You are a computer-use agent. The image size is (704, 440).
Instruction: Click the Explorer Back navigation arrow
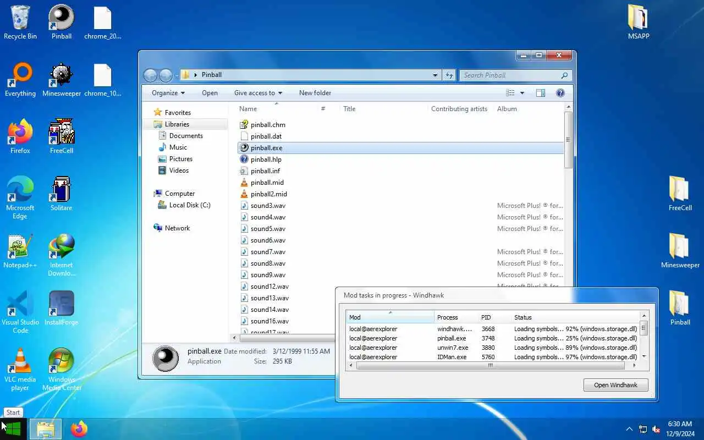[x=150, y=75]
